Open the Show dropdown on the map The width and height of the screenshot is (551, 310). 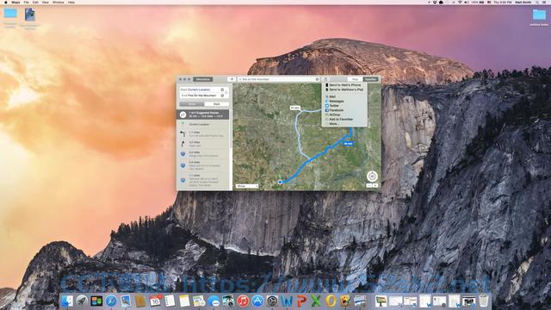(247, 186)
